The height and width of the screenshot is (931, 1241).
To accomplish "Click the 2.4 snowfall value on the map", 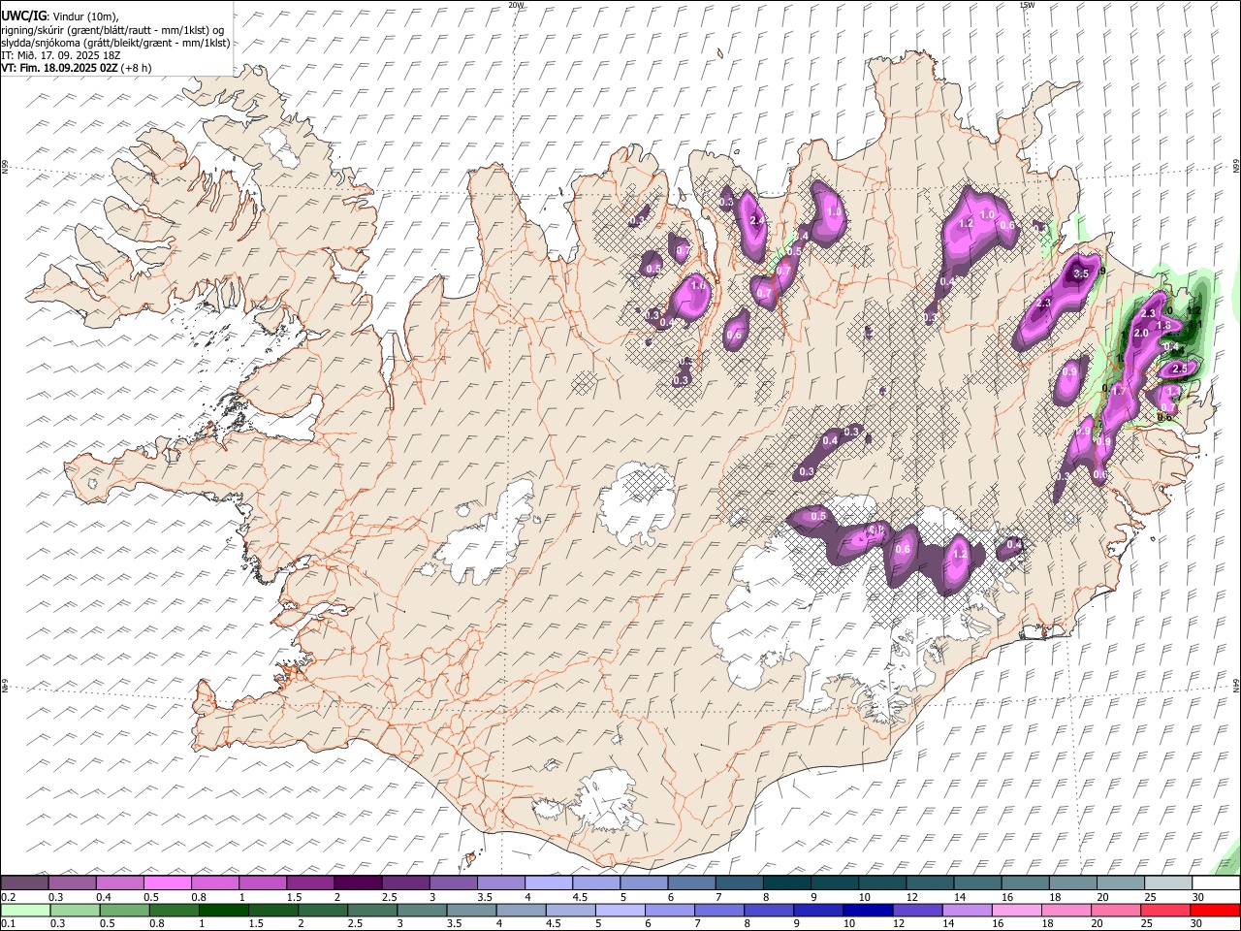I will 757,221.
